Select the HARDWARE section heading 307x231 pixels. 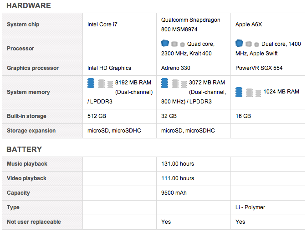click(x=28, y=6)
